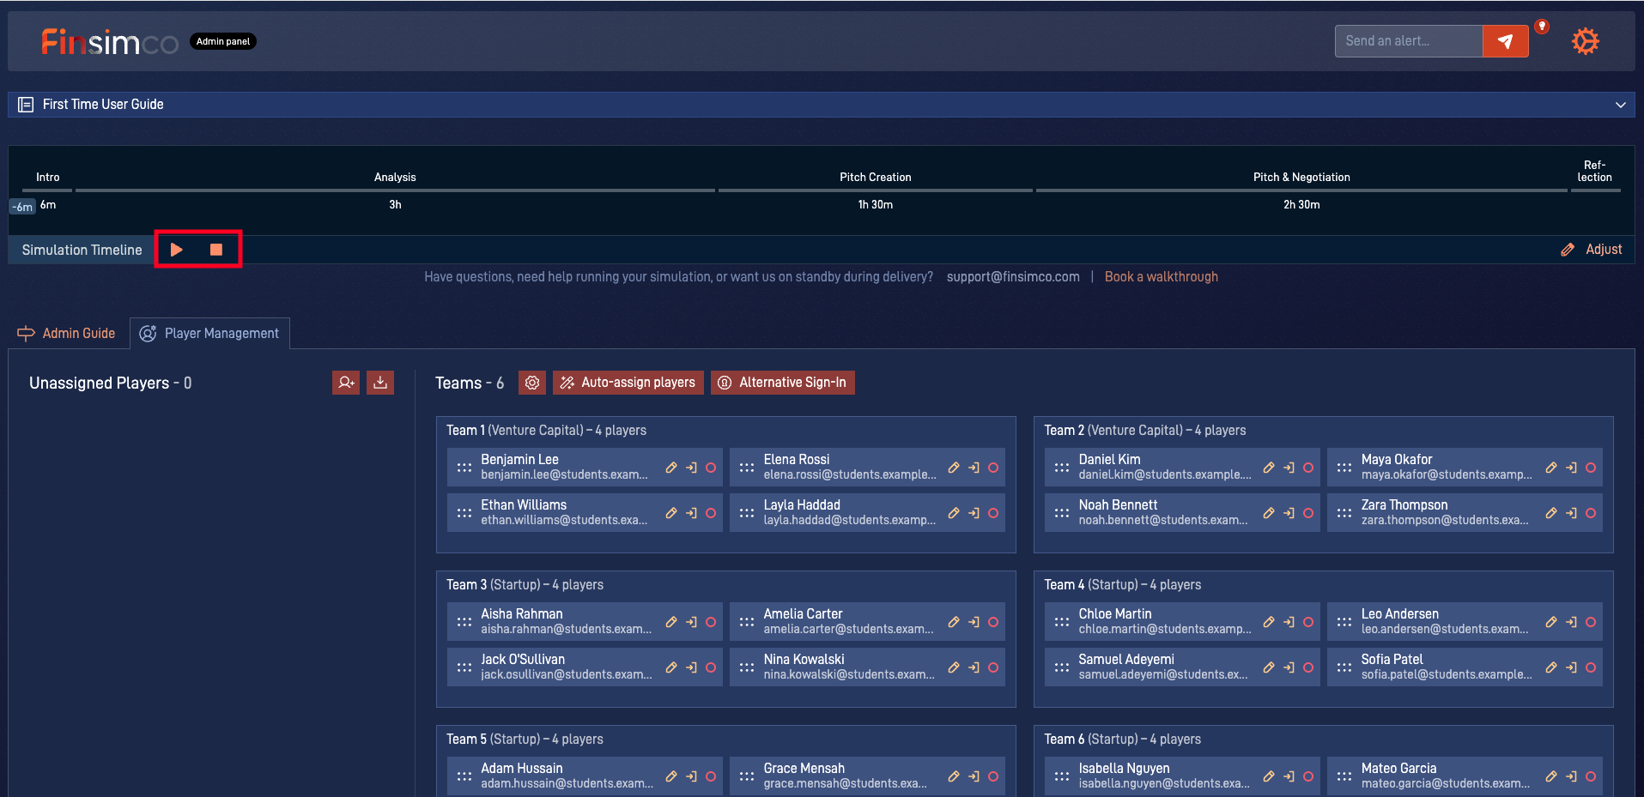Open team settings gear next to Teams - 6
1644x797 pixels.
(x=532, y=383)
